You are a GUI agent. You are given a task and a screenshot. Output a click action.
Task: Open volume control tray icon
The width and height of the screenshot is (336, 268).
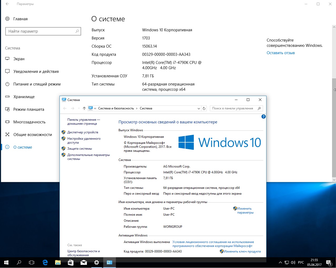[293, 262]
